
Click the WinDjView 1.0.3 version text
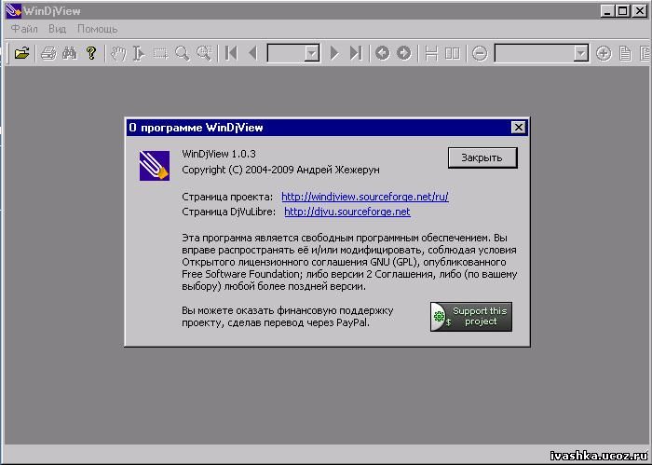point(219,154)
